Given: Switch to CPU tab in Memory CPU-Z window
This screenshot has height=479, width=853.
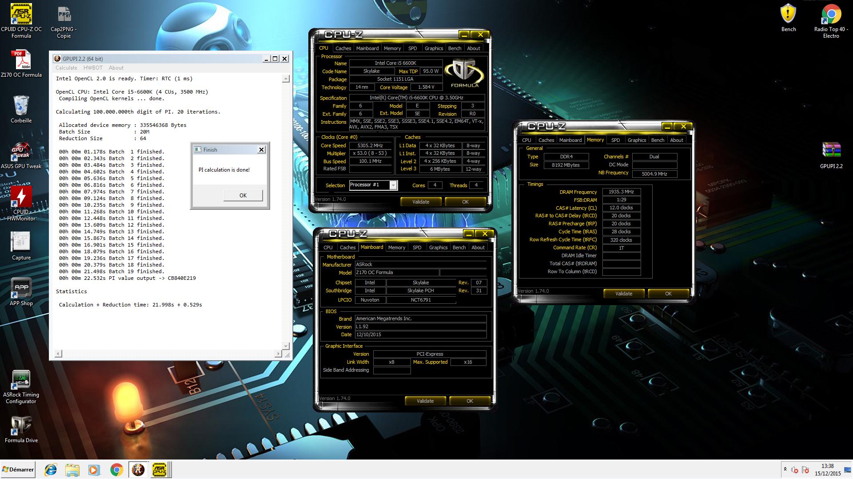Looking at the screenshot, I should tap(526, 140).
